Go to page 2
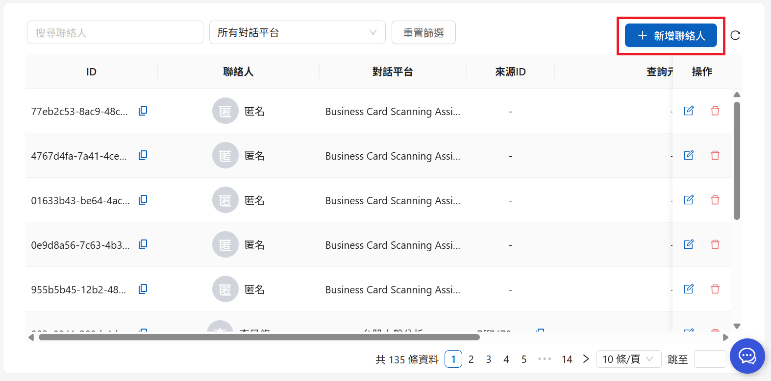The width and height of the screenshot is (771, 381). 471,359
